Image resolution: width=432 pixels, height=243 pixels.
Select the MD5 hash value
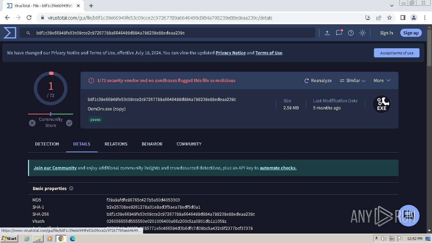[143, 200]
